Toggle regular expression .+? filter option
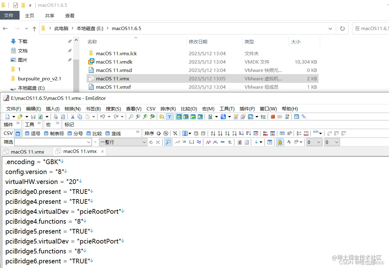This screenshot has height=268, width=389. (177, 142)
